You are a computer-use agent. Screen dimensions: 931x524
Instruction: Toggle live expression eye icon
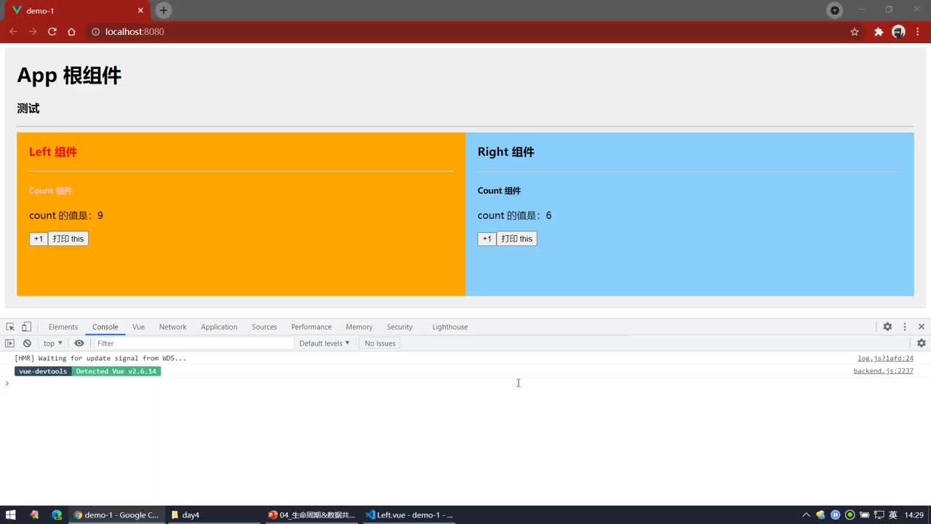coord(79,344)
